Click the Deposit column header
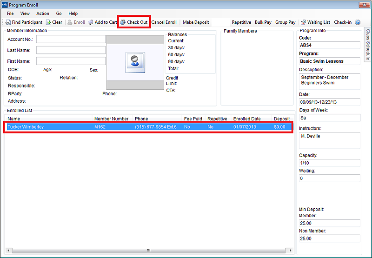Viewport: 372px width, 258px height. coord(282,119)
